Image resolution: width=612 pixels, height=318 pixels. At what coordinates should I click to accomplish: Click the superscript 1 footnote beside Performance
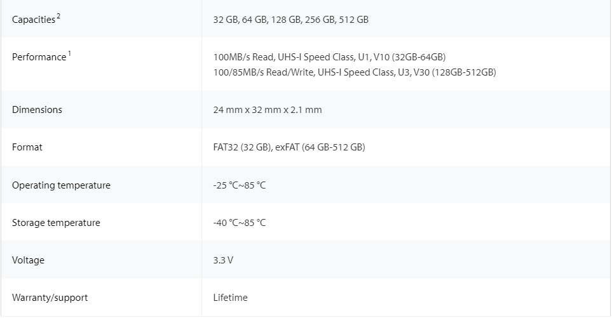[x=69, y=53]
